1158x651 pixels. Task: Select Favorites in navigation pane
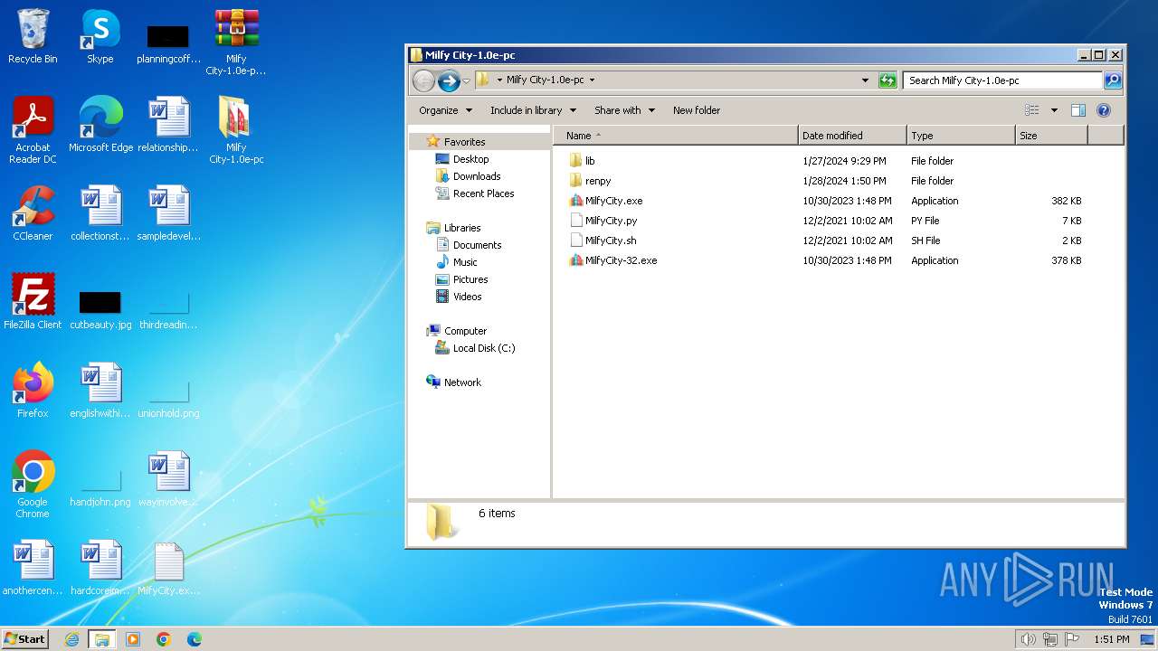pos(464,142)
